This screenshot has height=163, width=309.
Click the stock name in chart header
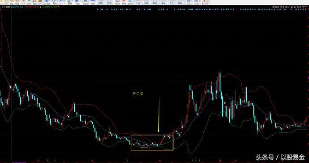click(6, 7)
